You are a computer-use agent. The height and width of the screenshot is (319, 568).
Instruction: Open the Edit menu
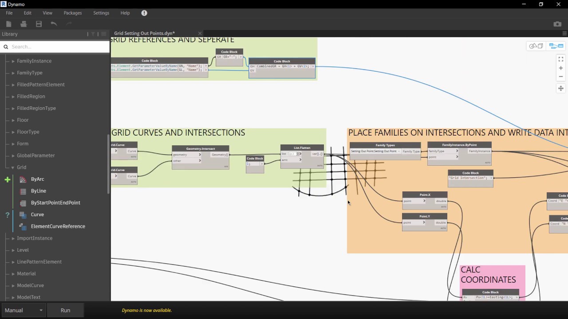28,13
